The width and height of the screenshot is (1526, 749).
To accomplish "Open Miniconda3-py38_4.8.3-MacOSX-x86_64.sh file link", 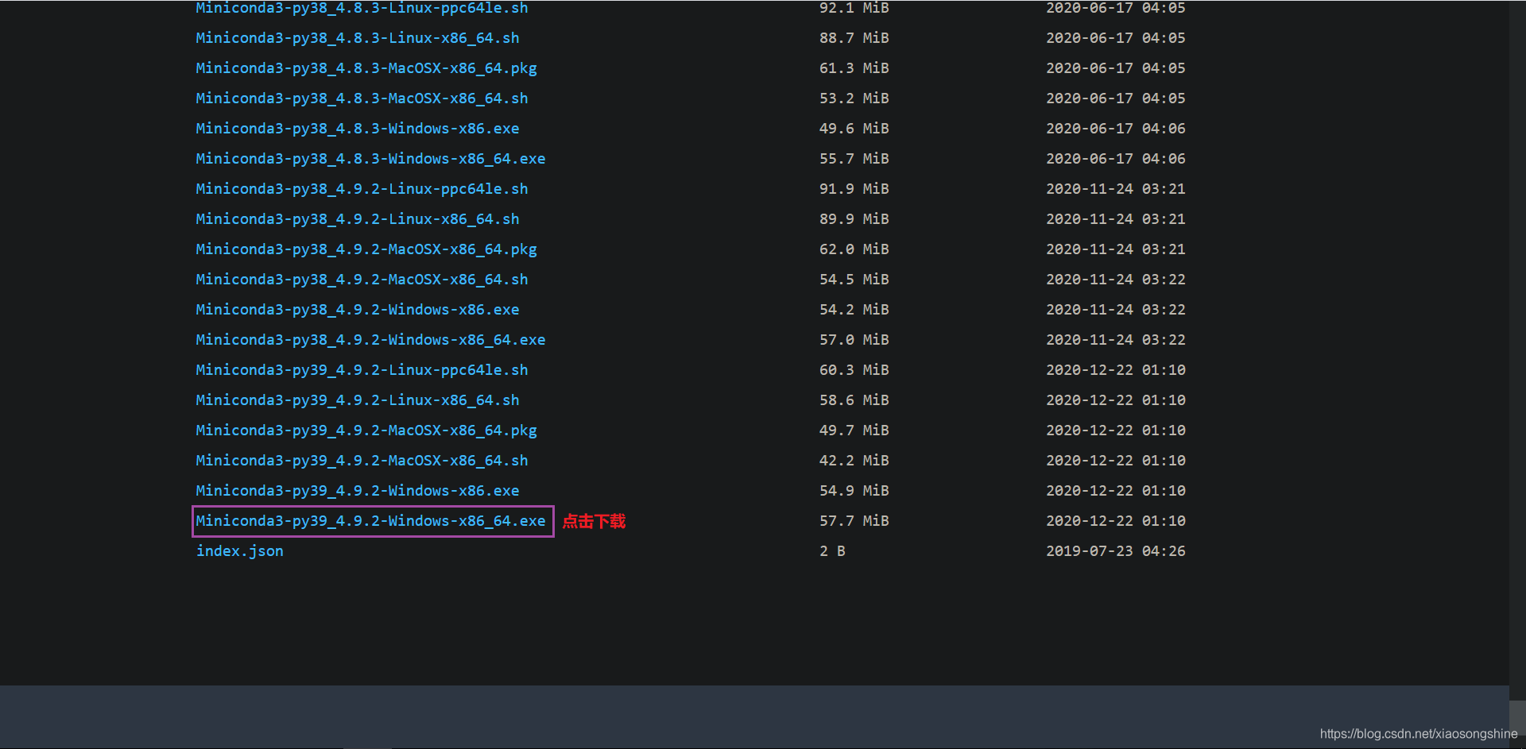I will pyautogui.click(x=362, y=98).
